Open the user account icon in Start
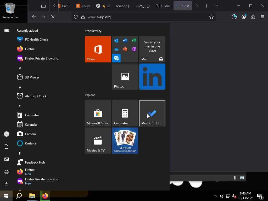The image size is (268, 201). point(7,134)
